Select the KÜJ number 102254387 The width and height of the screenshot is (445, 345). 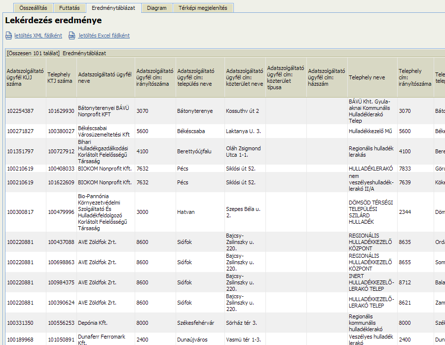point(20,111)
